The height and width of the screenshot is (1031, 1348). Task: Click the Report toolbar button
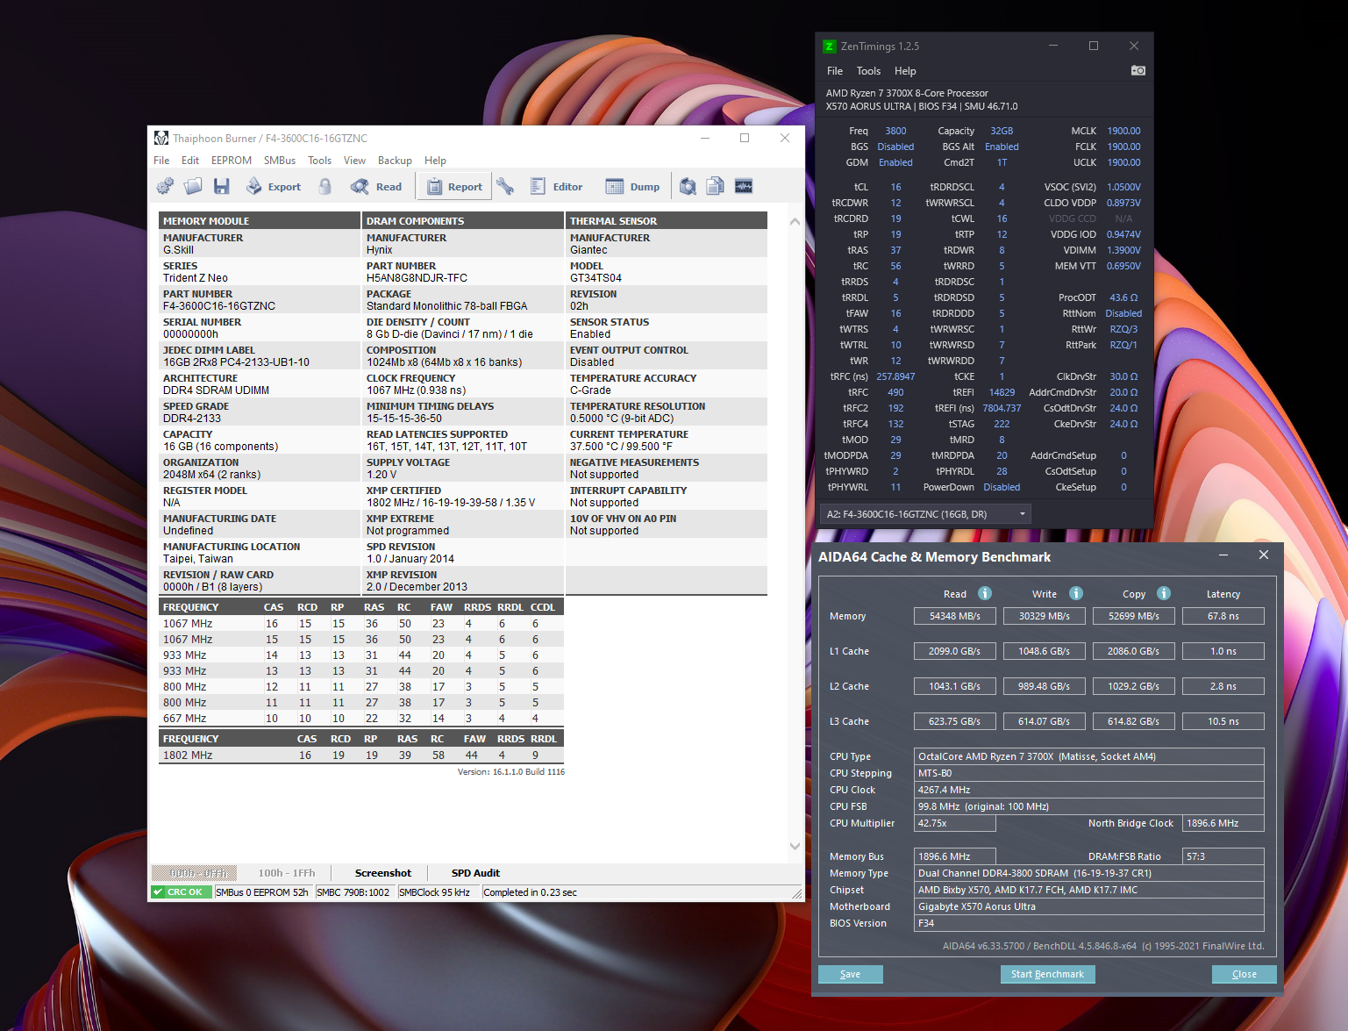[454, 186]
